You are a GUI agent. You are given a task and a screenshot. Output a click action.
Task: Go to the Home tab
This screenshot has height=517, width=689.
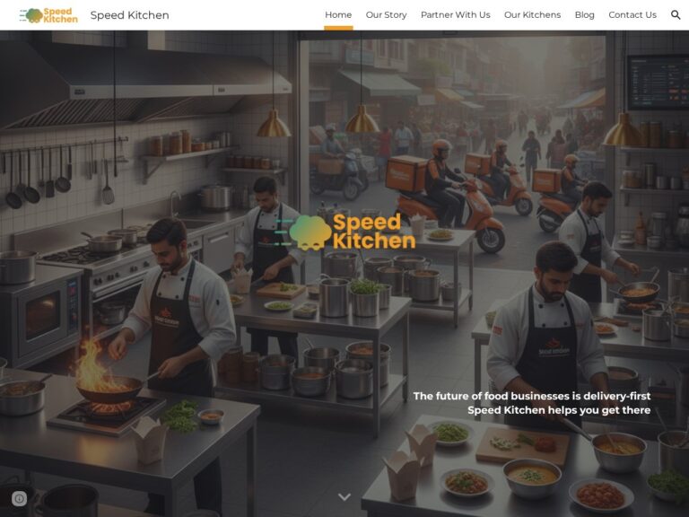point(338,15)
